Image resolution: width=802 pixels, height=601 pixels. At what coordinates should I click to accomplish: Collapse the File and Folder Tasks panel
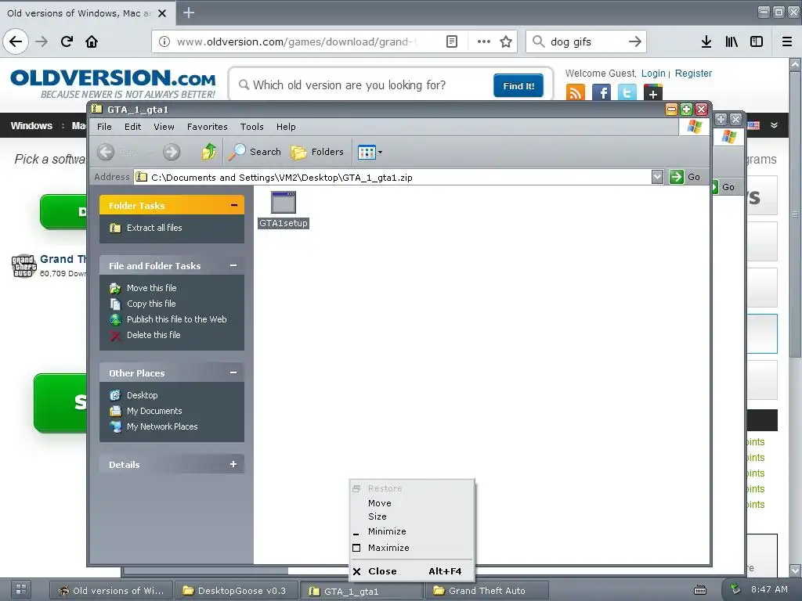233,266
